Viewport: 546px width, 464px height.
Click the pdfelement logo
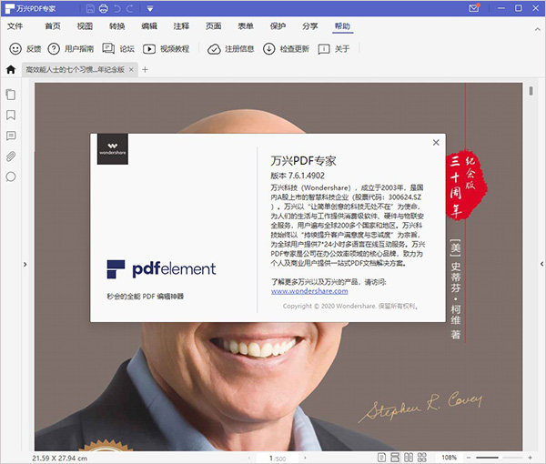pyautogui.click(x=161, y=269)
